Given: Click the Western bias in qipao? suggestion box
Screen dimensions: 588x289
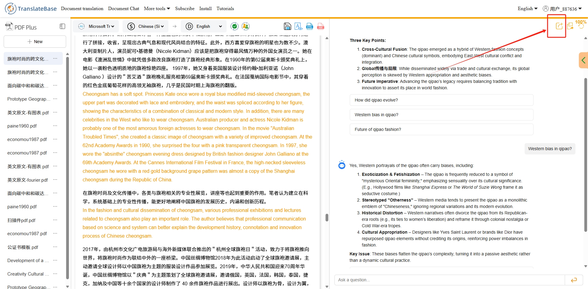Looking at the screenshot, I should click(441, 115).
